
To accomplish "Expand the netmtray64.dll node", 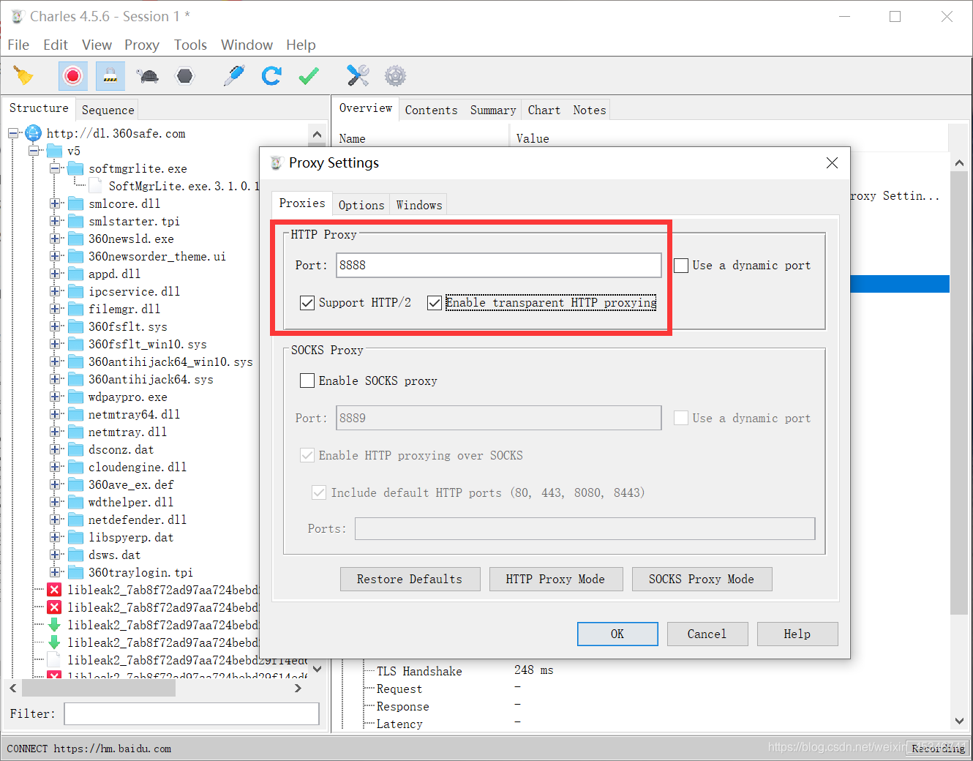I will coord(55,414).
